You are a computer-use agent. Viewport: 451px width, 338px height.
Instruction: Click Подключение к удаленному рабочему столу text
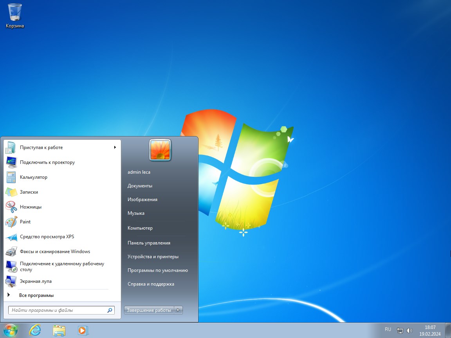(62, 267)
